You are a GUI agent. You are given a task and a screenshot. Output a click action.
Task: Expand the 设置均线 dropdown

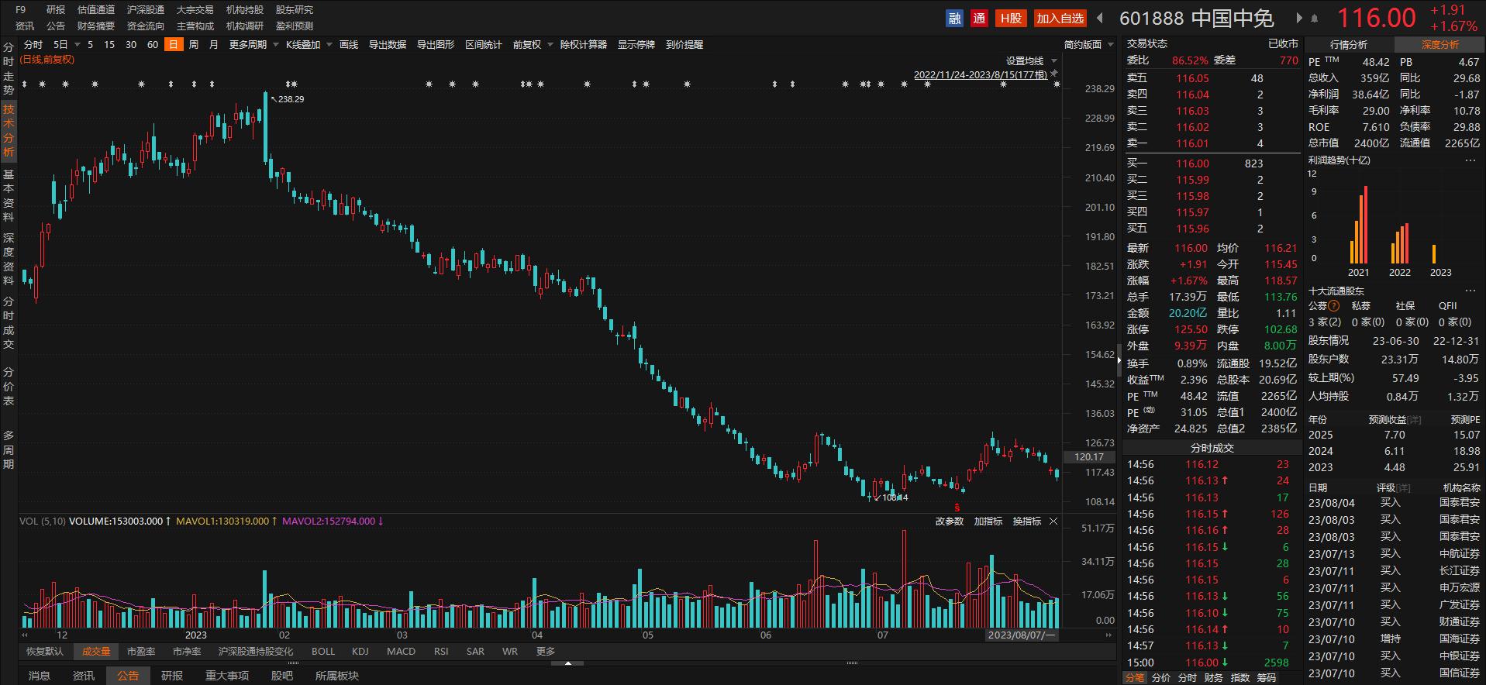(1031, 60)
